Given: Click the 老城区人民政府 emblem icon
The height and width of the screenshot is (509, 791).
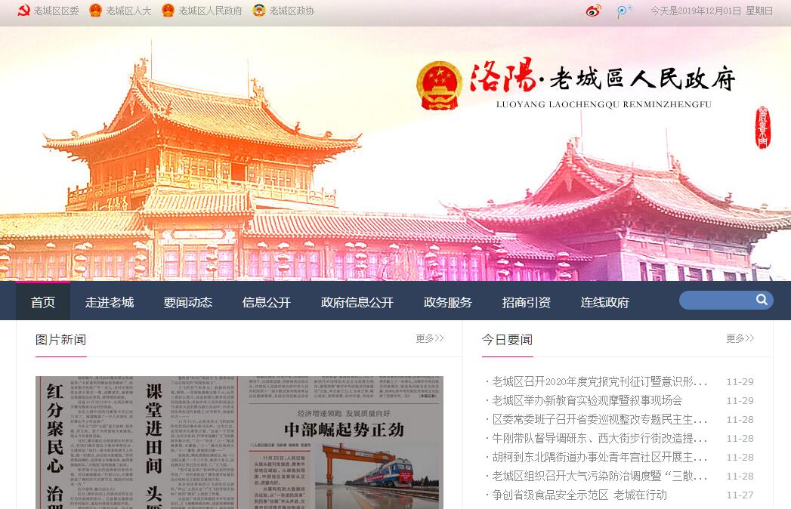Looking at the screenshot, I should (x=168, y=11).
